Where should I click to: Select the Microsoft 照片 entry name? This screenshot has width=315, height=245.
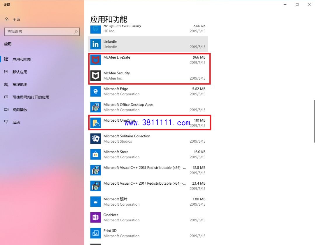pyautogui.click(x=115, y=199)
